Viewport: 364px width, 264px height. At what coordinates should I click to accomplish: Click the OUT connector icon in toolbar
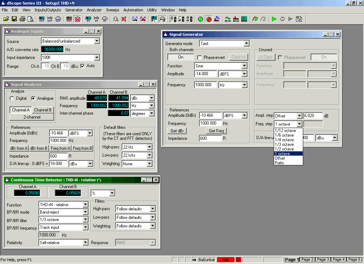(x=50, y=19)
